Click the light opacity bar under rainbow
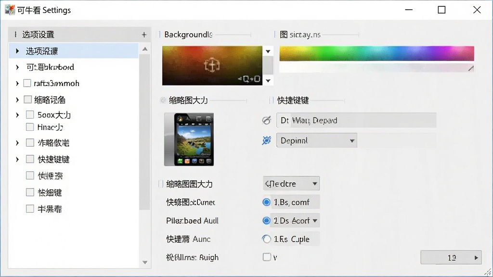 376,67
